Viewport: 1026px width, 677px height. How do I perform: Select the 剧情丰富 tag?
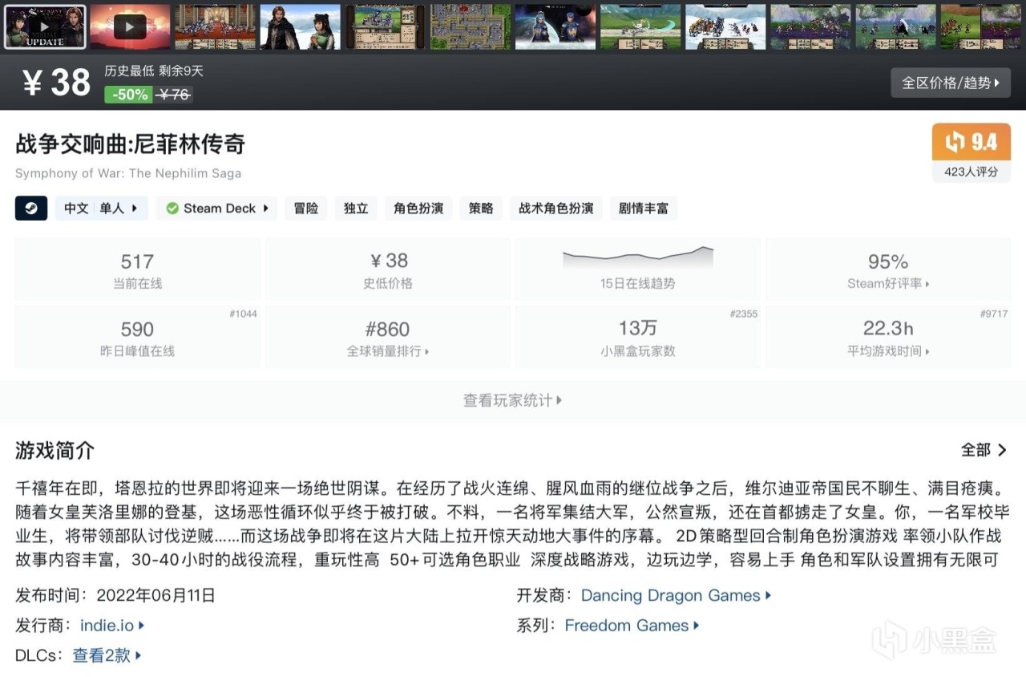pos(643,208)
